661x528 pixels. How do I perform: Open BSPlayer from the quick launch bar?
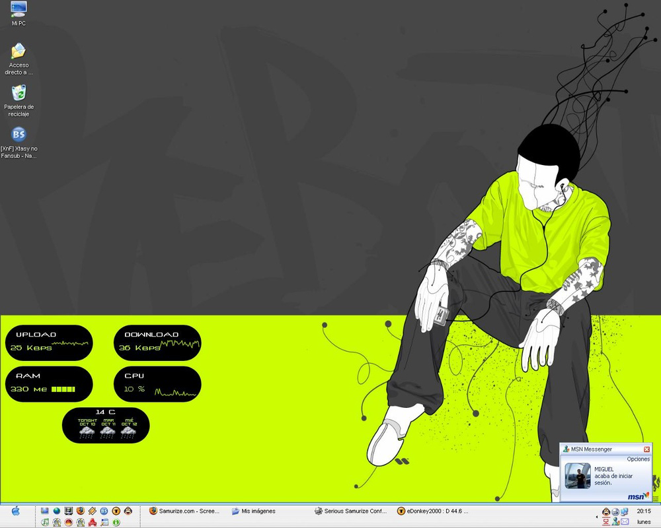(103, 510)
